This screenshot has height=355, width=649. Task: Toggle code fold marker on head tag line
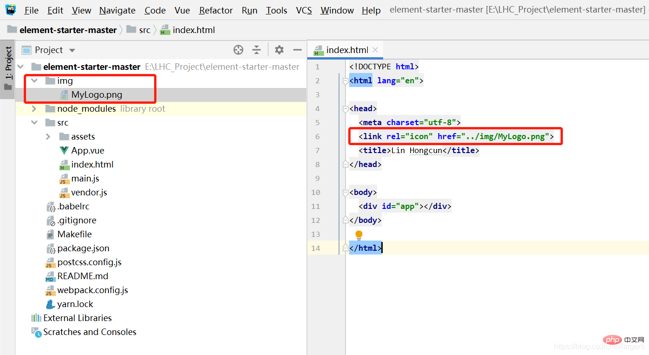[345, 109]
